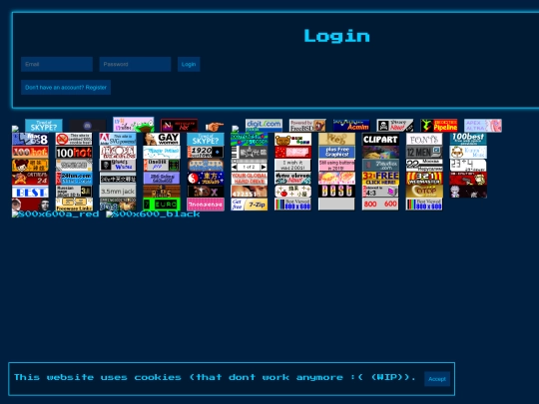Open the yin-yang Touhou Project badge
The height and width of the screenshot is (404, 539).
coord(206,179)
